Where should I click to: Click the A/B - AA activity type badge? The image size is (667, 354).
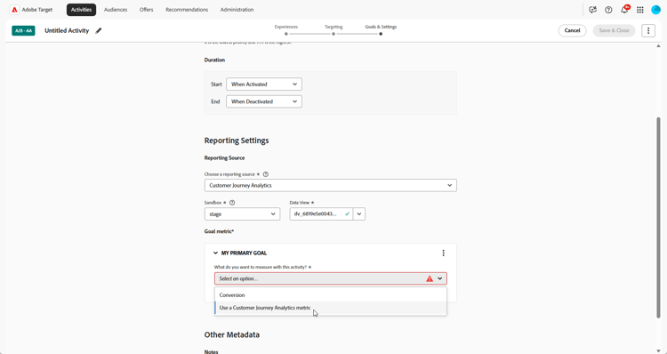(x=23, y=30)
